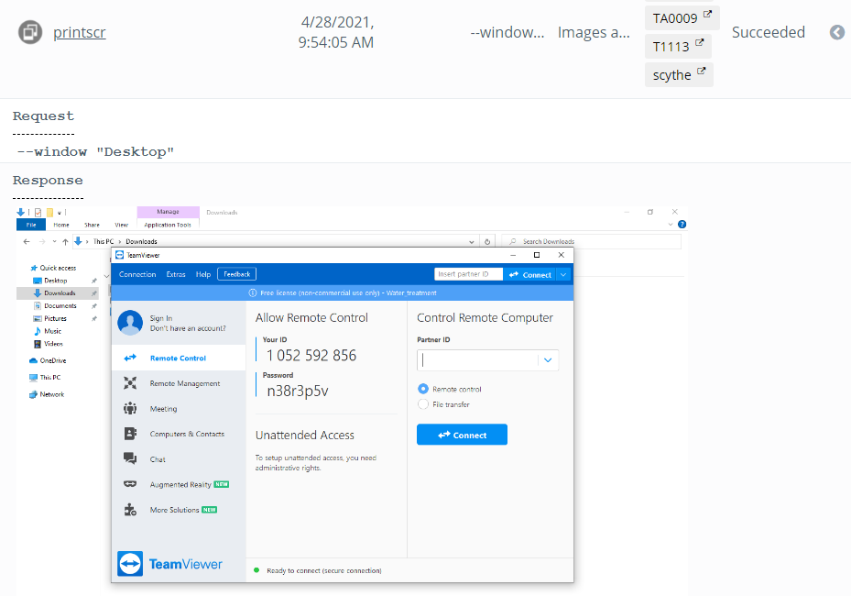Image resolution: width=851 pixels, height=596 pixels.
Task: Click Sign In text in TeamViewer
Action: pyautogui.click(x=161, y=318)
